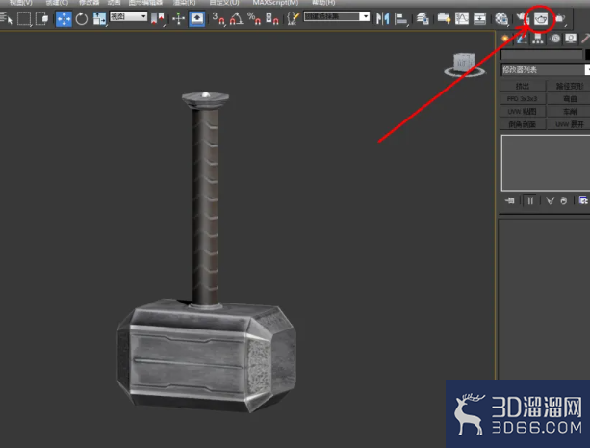This screenshot has width=590, height=448.
Task: Toggle the Angle Snap button
Action: pos(237,18)
